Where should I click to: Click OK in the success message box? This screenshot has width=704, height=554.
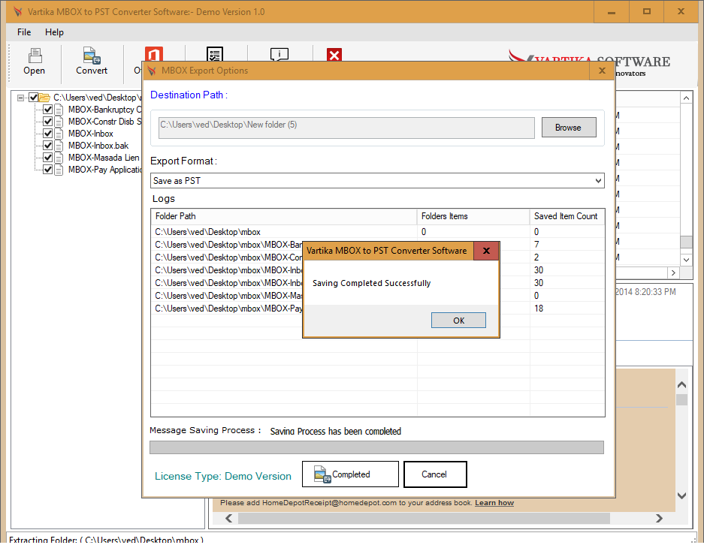tap(458, 321)
